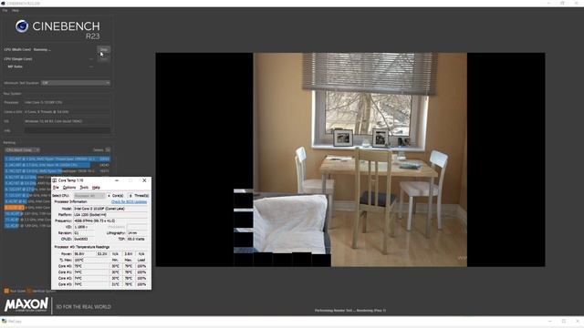Click the rendered room image preview
The width and height of the screenshot is (584, 328).
[350, 159]
